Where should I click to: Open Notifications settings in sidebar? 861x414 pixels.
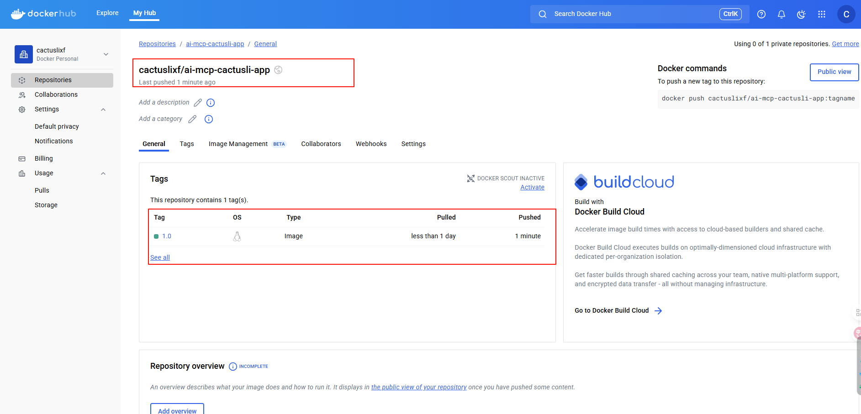pos(54,141)
